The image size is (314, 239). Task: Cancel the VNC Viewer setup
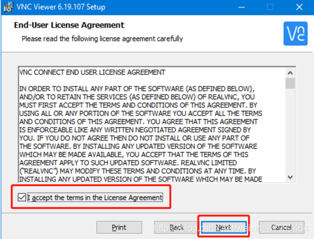(x=282, y=227)
